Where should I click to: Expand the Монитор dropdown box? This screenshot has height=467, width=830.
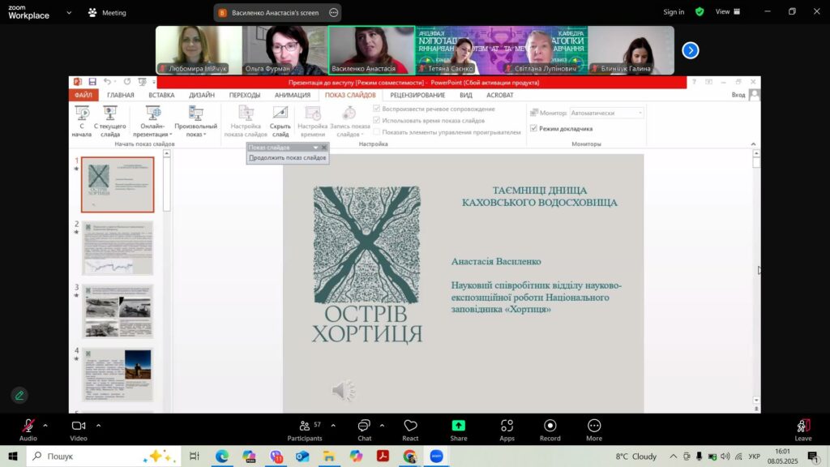(606, 114)
